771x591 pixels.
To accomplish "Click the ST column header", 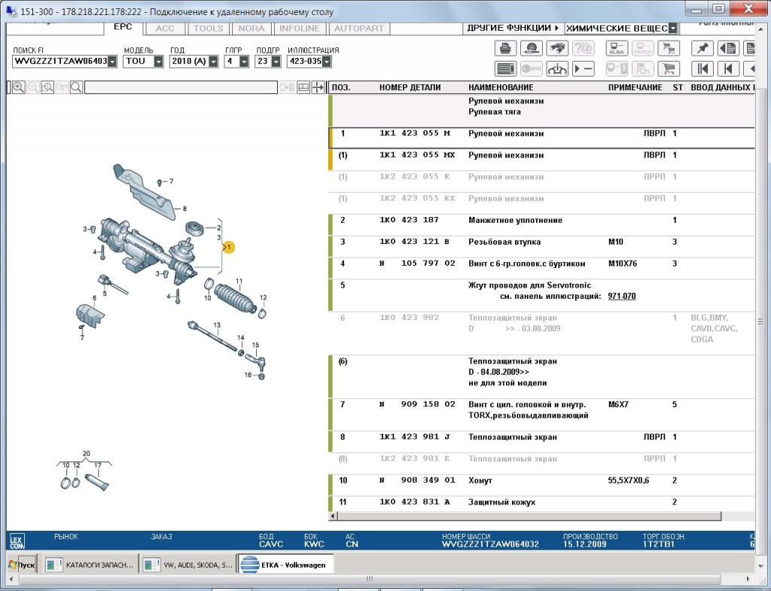I will point(678,87).
